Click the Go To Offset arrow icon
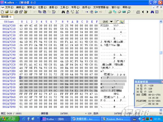Screen dimensions: 163x122 87,12
